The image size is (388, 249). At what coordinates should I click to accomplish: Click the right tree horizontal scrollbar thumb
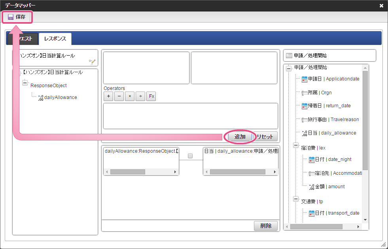coord(316,227)
